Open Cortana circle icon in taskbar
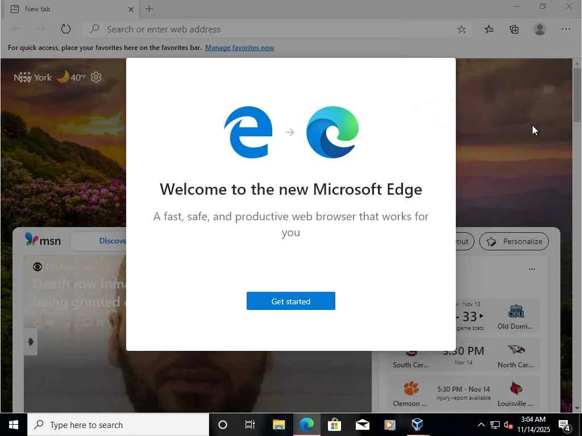The width and height of the screenshot is (582, 436). pyautogui.click(x=223, y=425)
